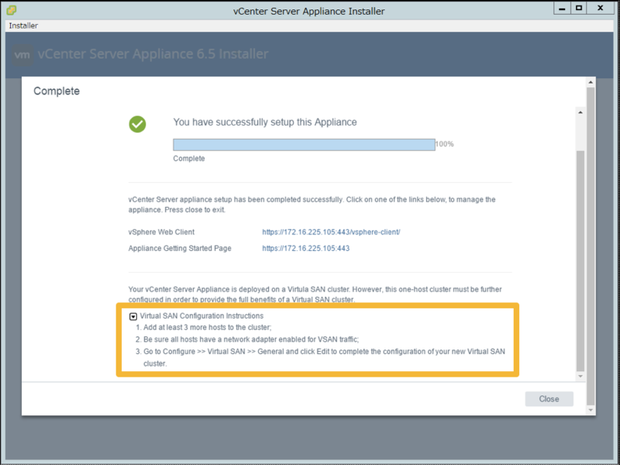Click the 'Appliance Getting Started Page' label
Viewport: 620px width, 465px height.
click(x=180, y=248)
